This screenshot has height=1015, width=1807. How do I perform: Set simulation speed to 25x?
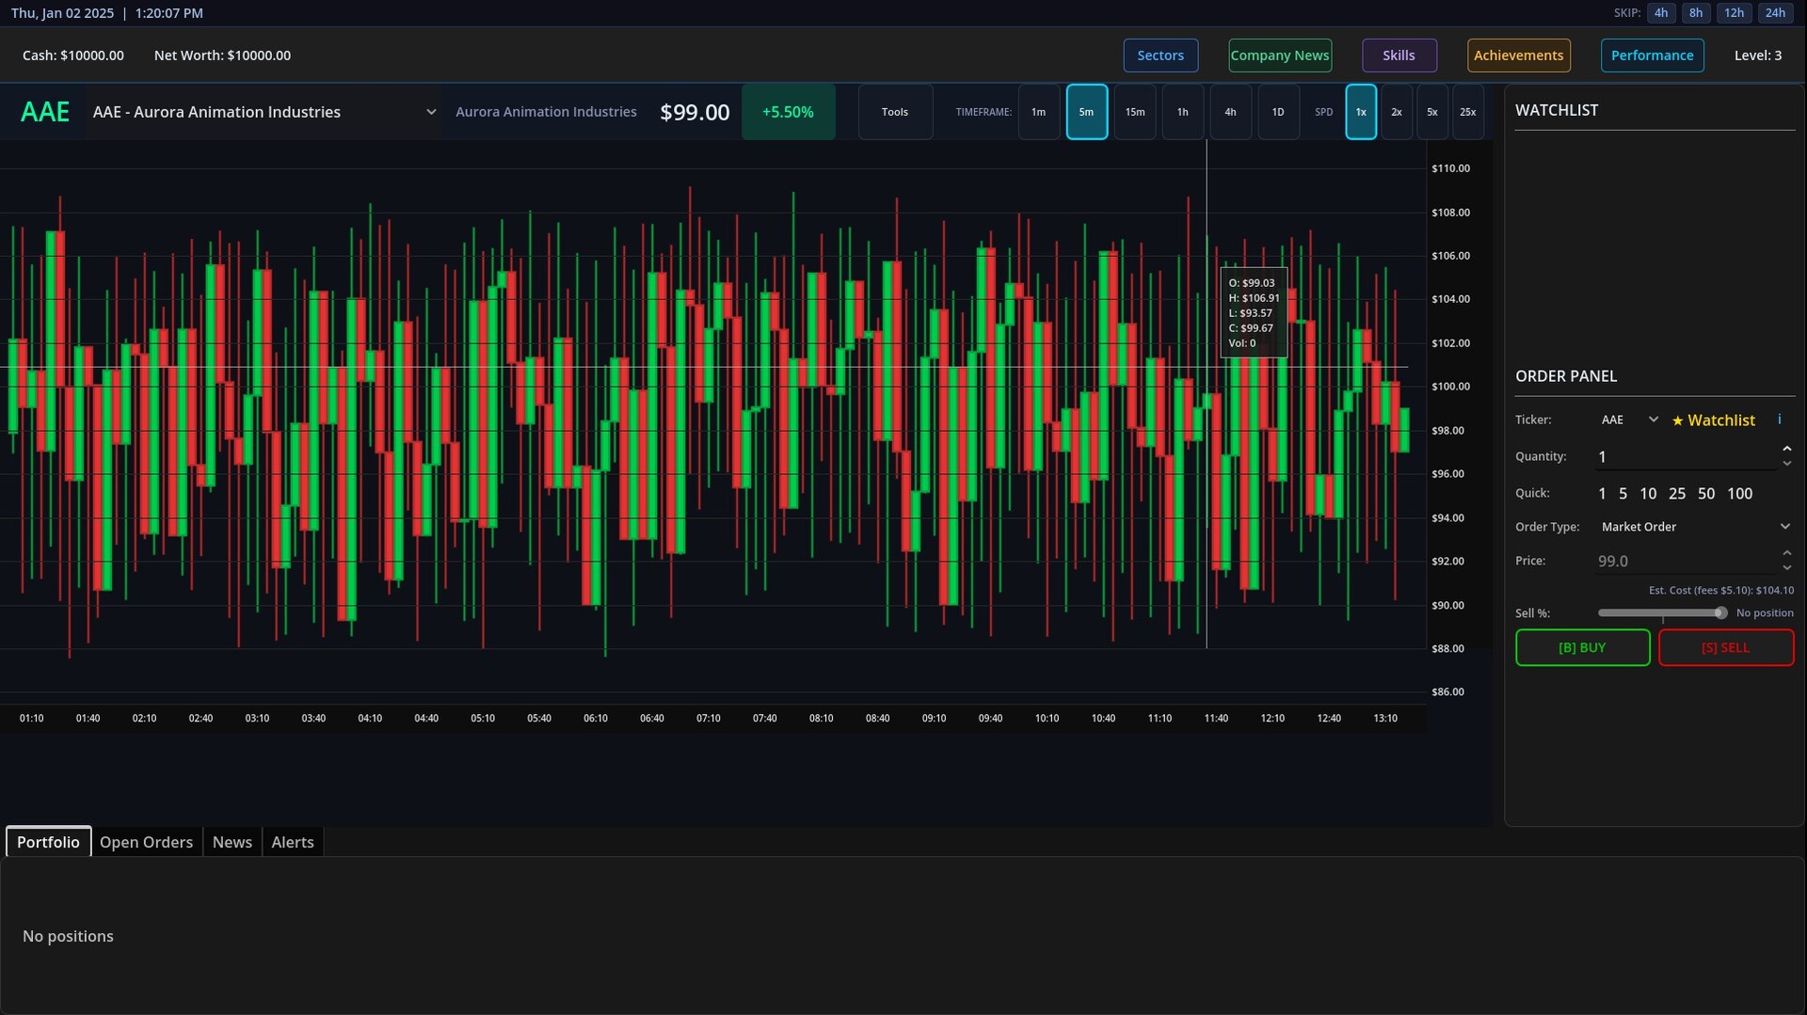1466,112
